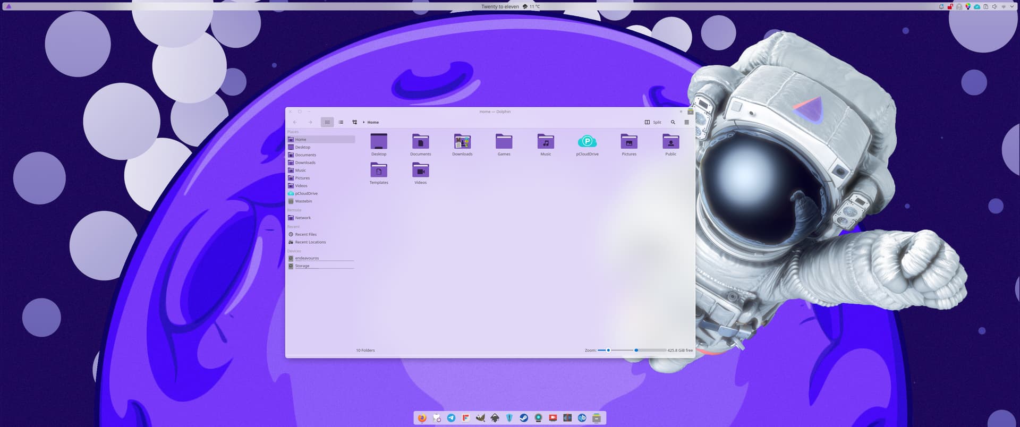Open Recent Locations in sidebar
Screen dimensions: 1020x427
pyautogui.click(x=321, y=242)
